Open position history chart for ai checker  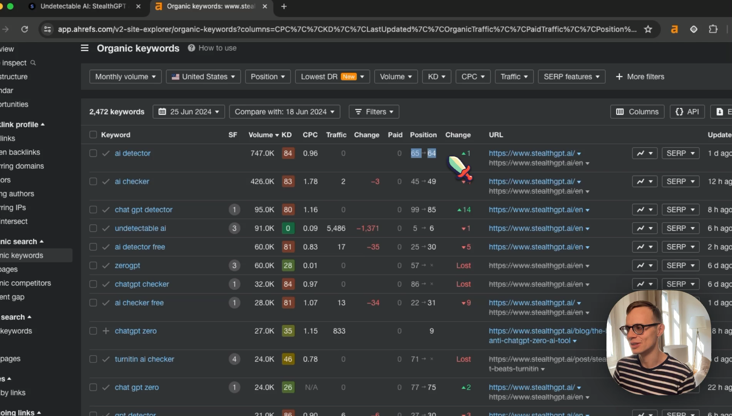click(x=645, y=181)
